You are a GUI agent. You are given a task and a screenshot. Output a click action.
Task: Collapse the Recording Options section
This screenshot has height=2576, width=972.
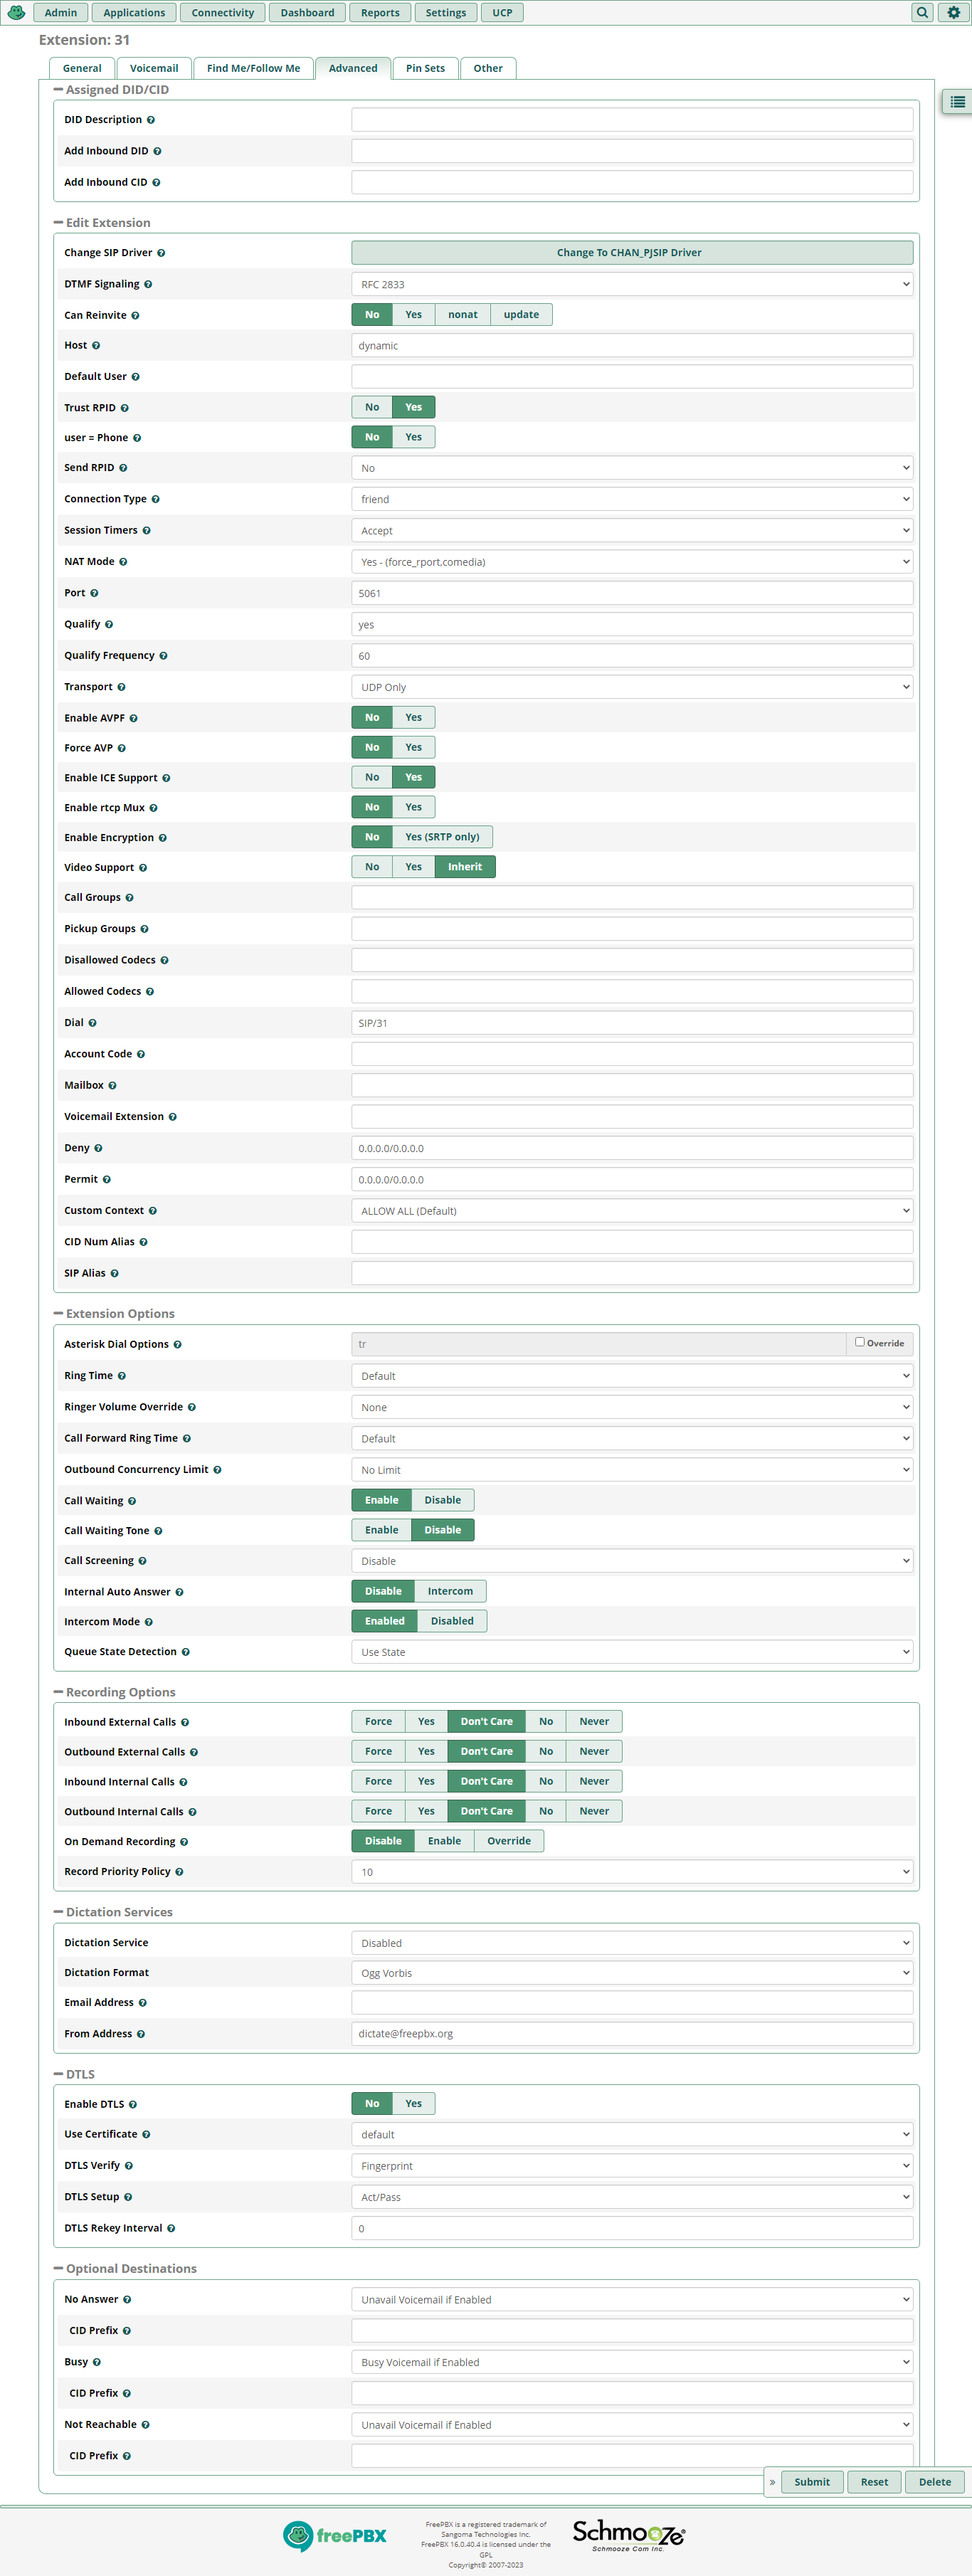(58, 1692)
